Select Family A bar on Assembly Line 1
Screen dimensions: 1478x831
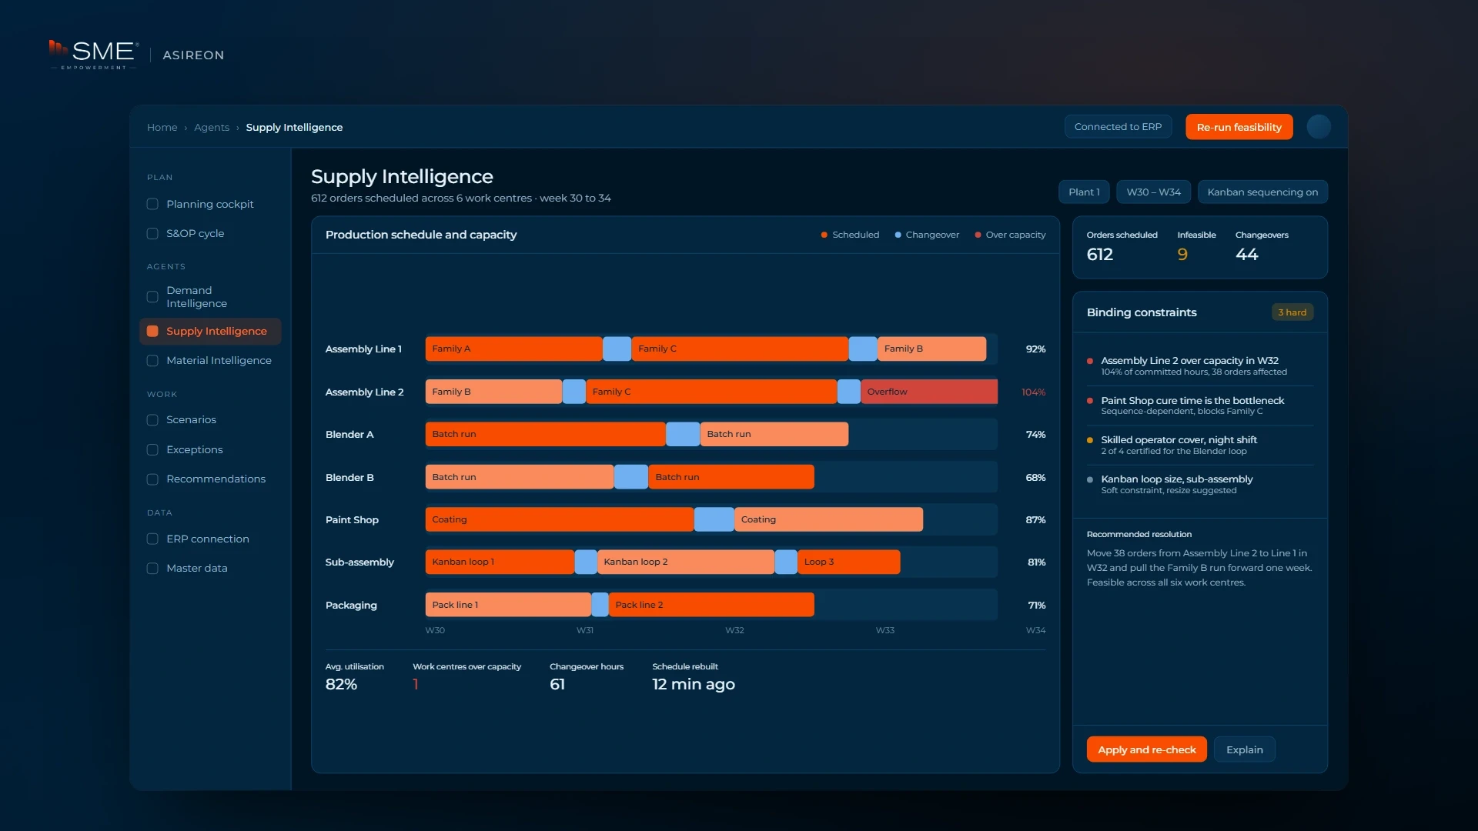pos(513,349)
